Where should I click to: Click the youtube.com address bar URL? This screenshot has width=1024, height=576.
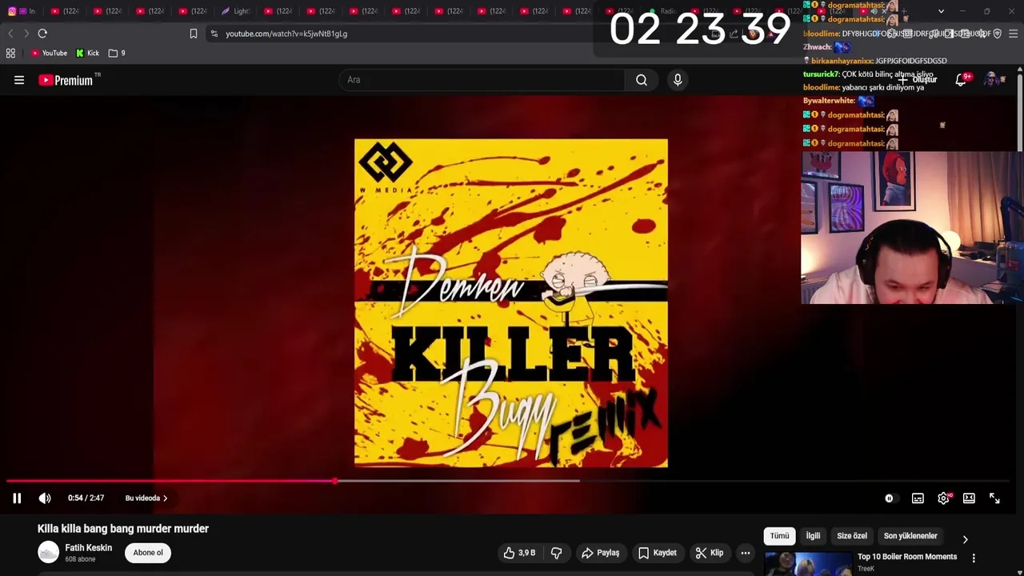286,34
